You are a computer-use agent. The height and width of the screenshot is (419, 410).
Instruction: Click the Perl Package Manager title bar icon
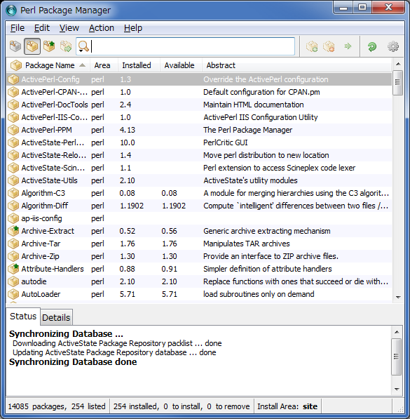(x=11, y=10)
